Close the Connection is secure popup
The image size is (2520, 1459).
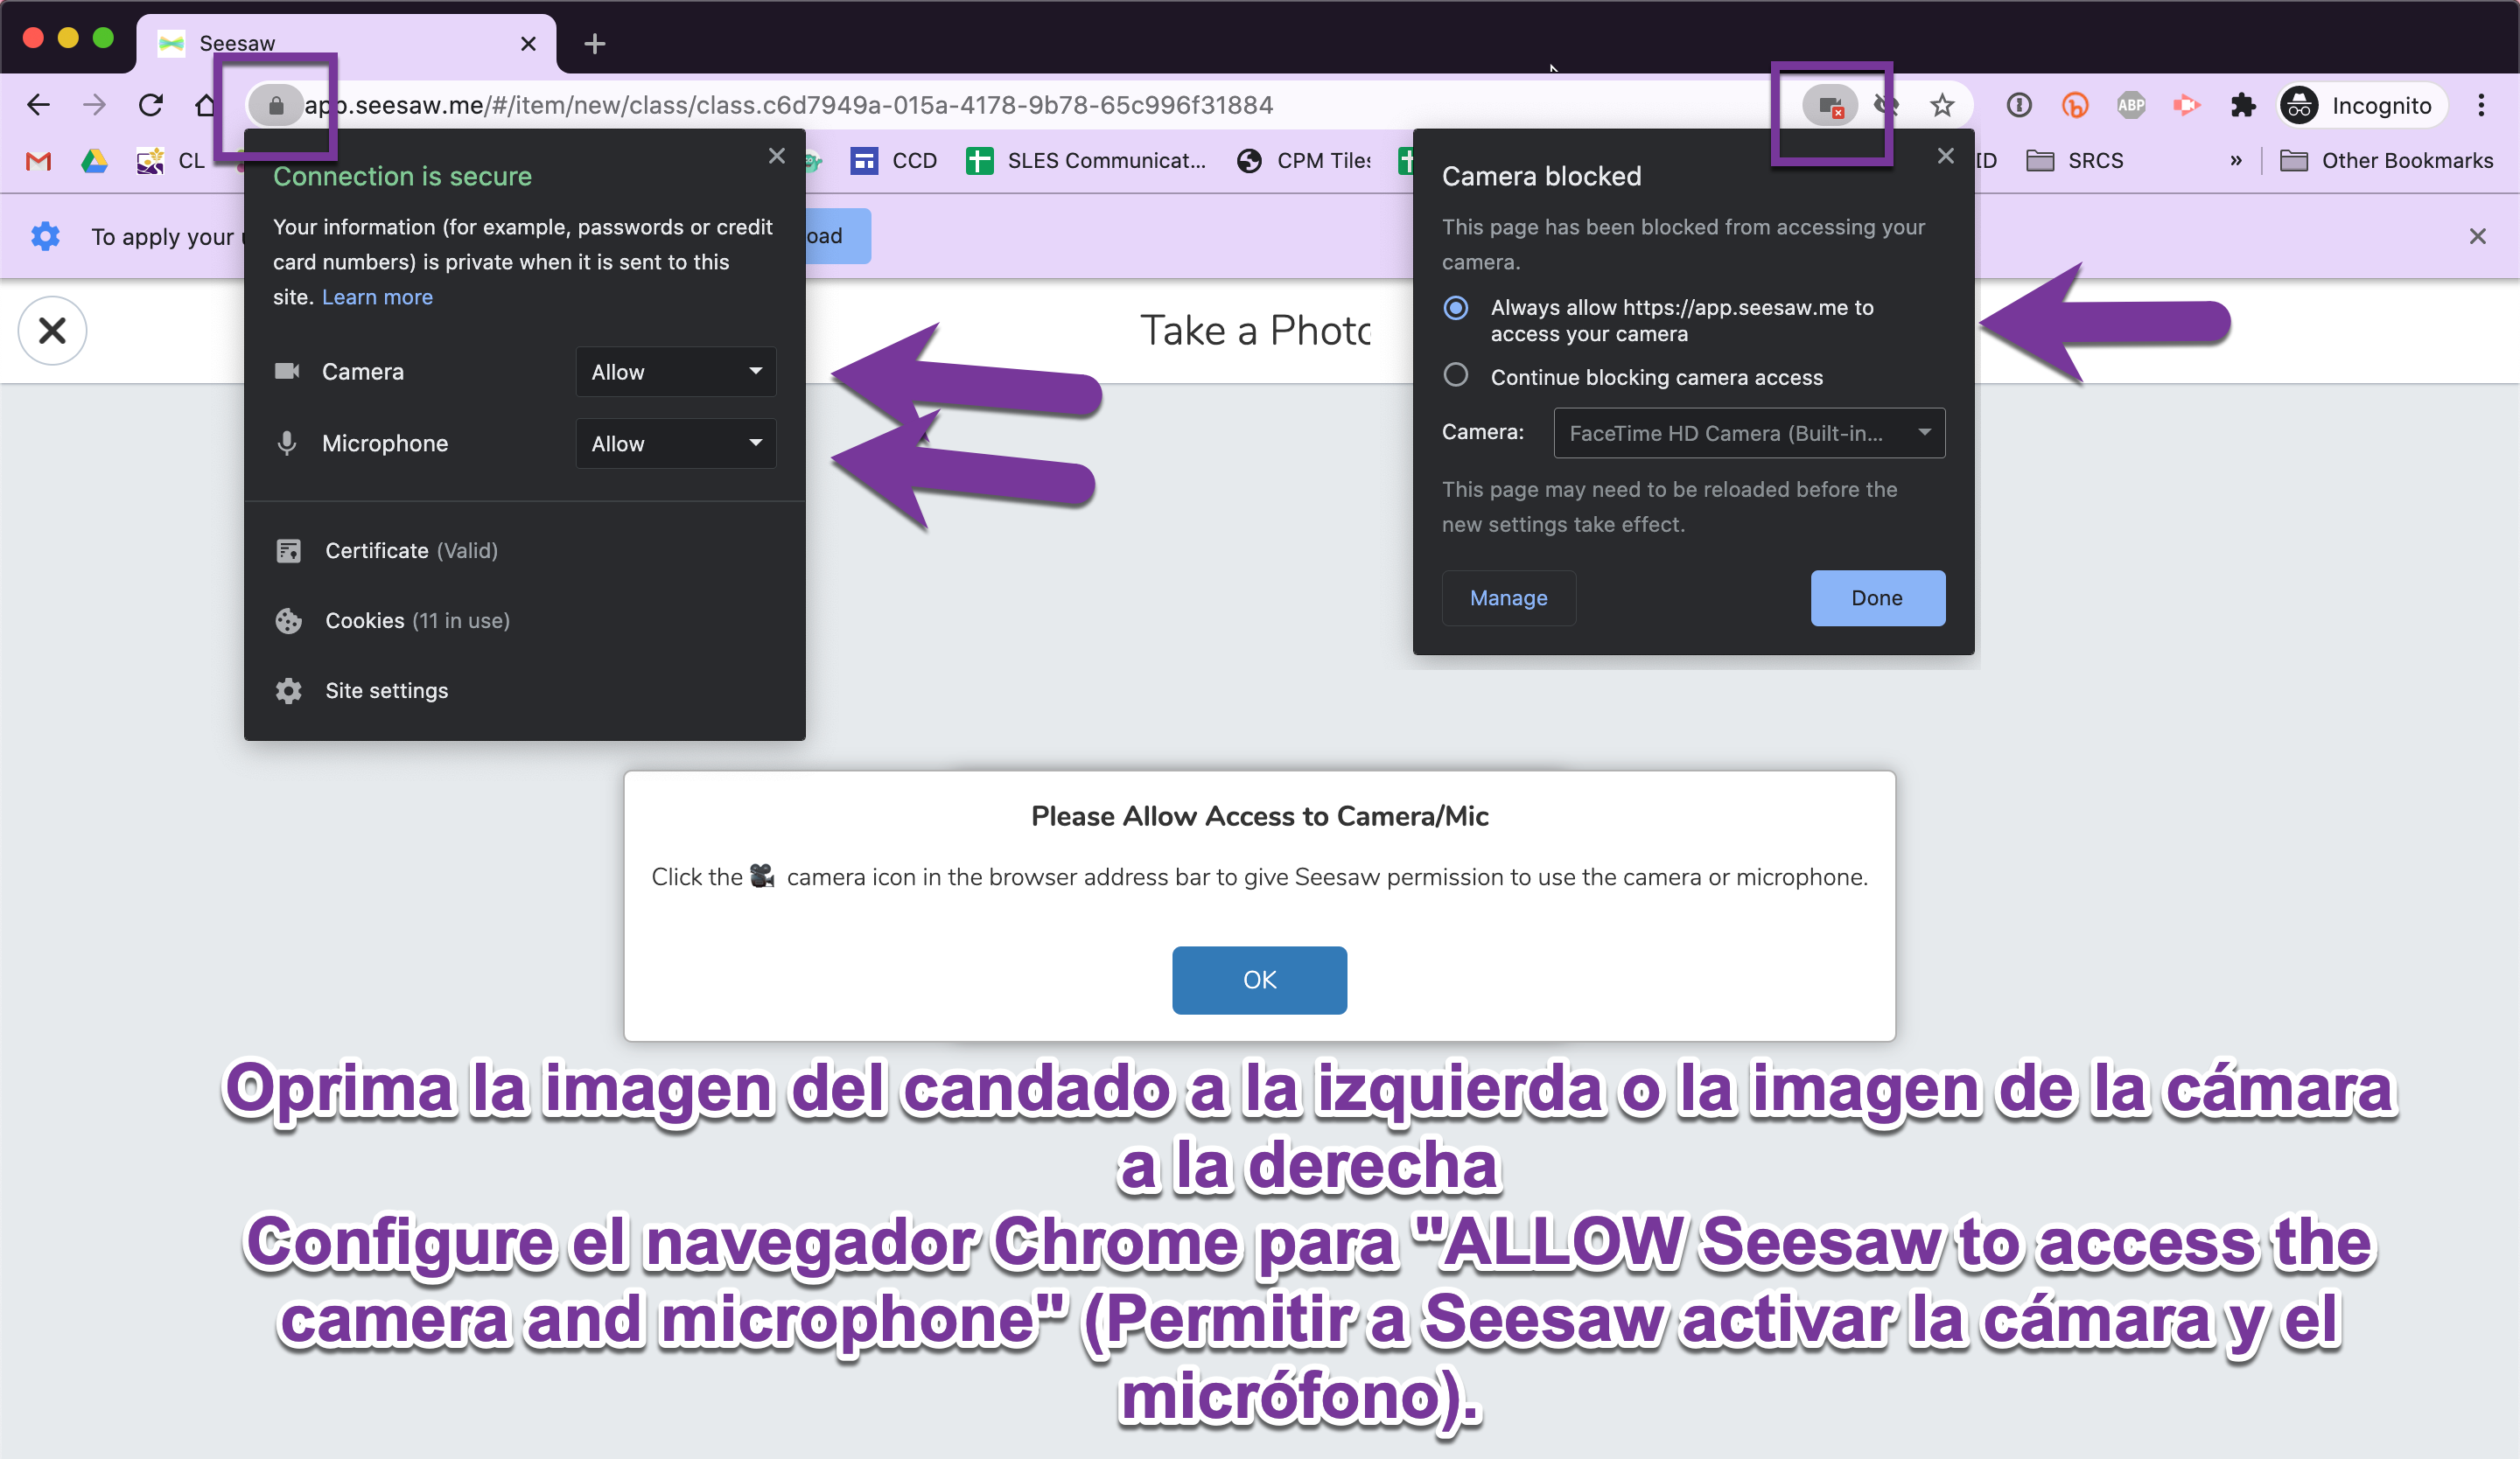[777, 156]
